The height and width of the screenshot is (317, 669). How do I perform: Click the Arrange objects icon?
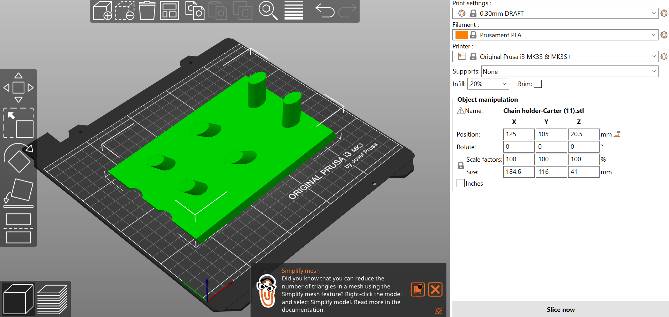[169, 11]
